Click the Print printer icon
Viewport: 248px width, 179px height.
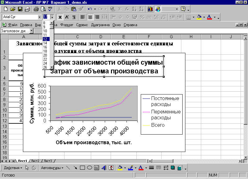[x=36, y=9]
